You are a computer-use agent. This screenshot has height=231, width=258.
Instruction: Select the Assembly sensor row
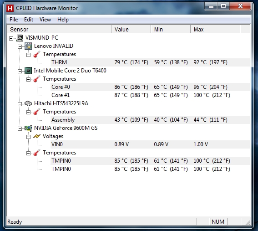pos(150,120)
